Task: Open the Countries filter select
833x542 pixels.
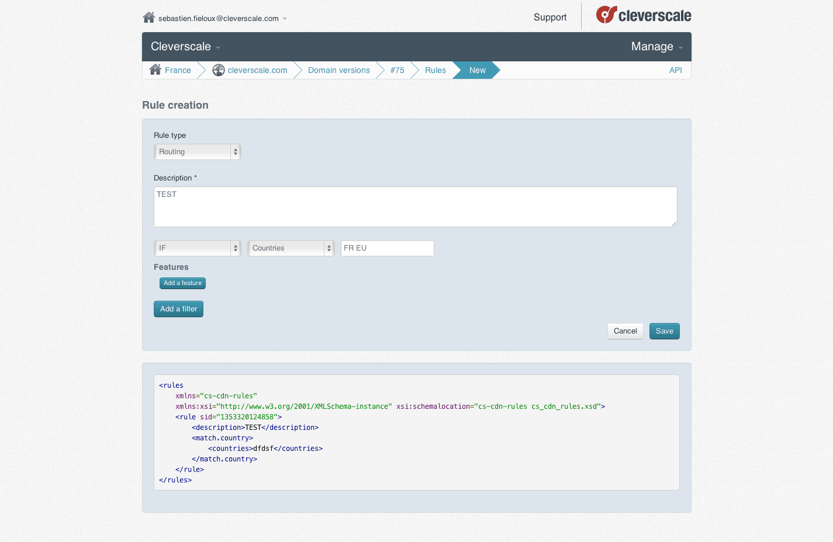Action: tap(291, 248)
